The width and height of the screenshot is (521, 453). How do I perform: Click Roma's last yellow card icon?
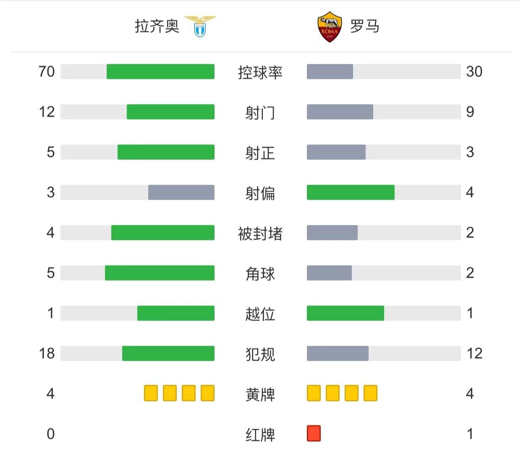[370, 393]
